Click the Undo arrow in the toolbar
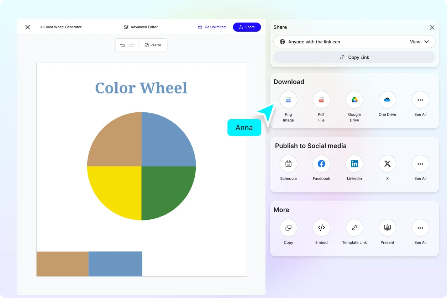 coord(122,45)
